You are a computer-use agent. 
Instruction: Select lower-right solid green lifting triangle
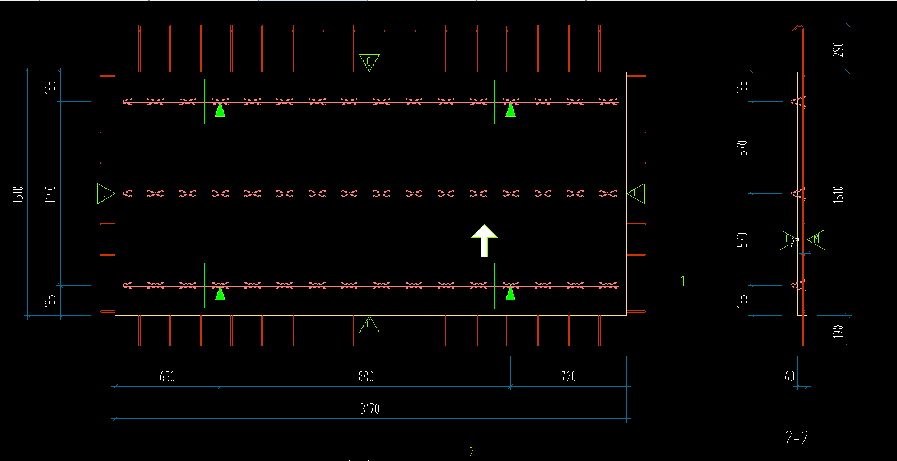coord(510,293)
